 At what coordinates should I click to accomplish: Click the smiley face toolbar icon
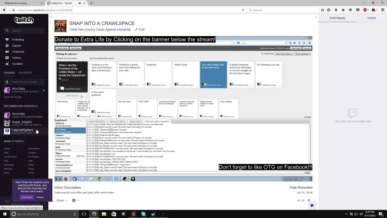(x=350, y=10)
